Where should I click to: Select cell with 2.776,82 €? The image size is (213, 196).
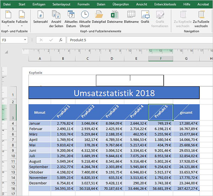(x=63, y=123)
